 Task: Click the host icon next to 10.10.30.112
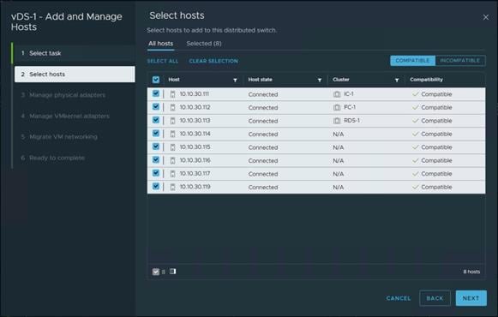coord(173,108)
